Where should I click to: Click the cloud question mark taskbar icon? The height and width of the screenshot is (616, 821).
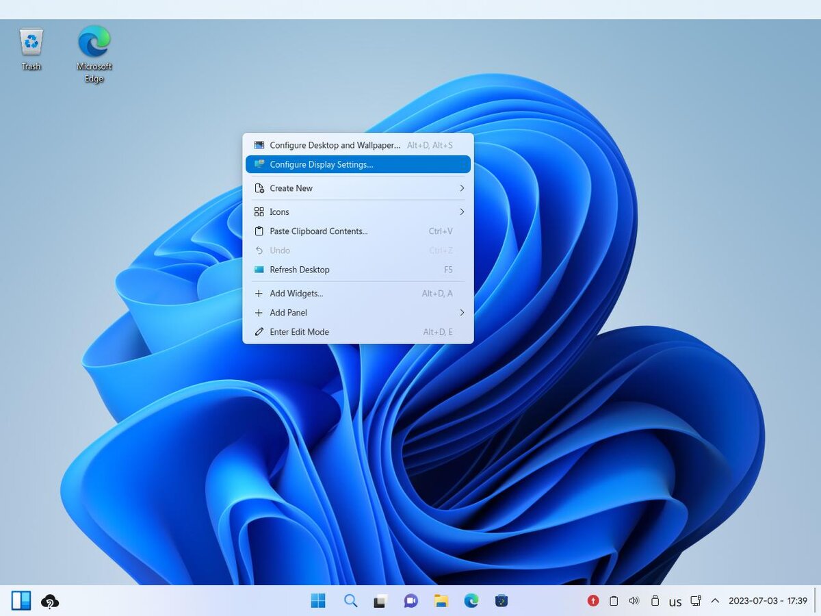(x=50, y=601)
